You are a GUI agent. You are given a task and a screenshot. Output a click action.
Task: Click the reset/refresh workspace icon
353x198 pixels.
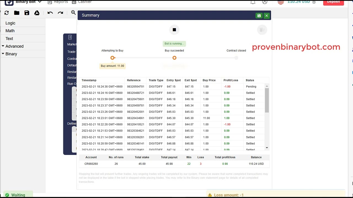coord(7,13)
